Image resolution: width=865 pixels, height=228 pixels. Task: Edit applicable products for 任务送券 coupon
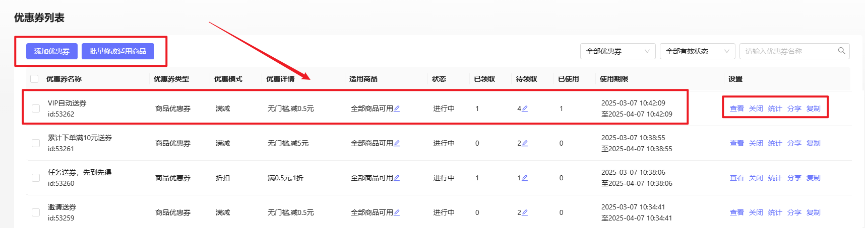[397, 178]
